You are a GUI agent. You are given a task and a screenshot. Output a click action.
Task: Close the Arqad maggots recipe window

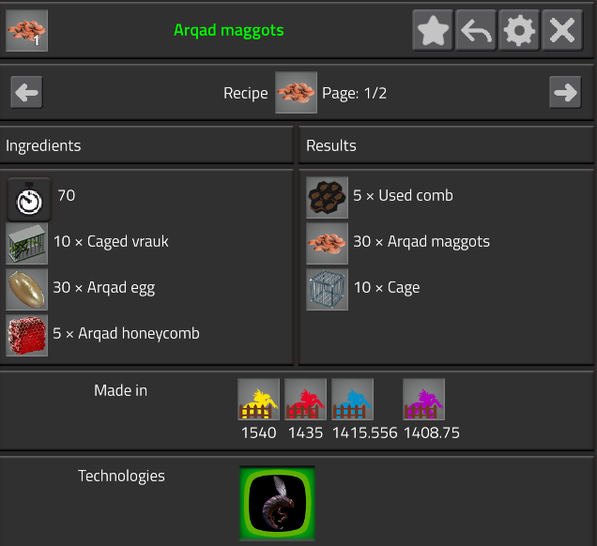tap(562, 30)
